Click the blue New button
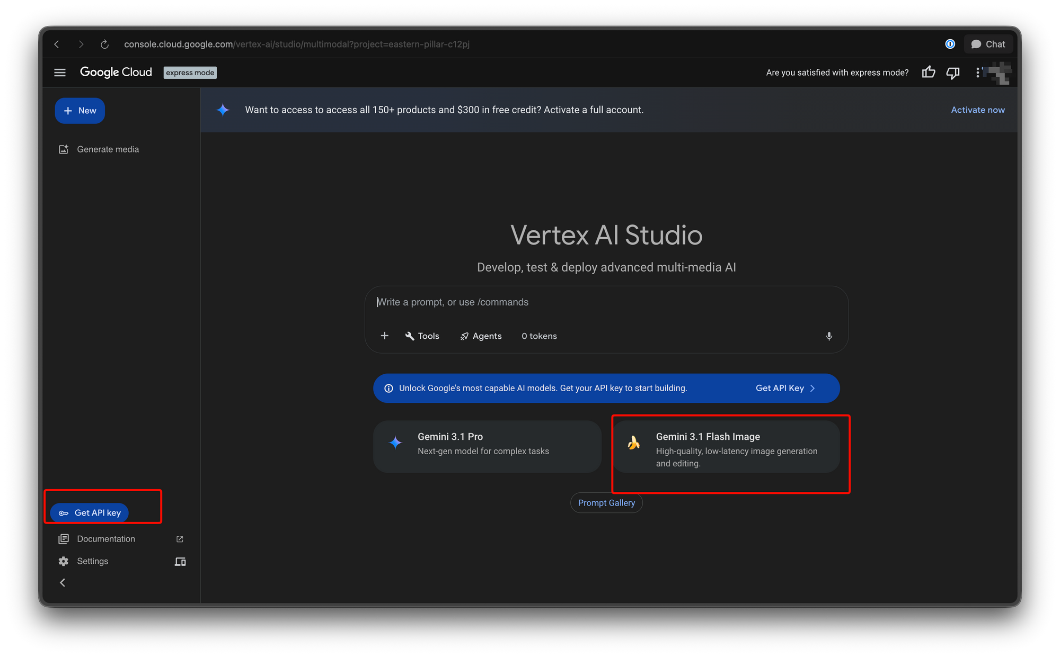 pos(80,111)
